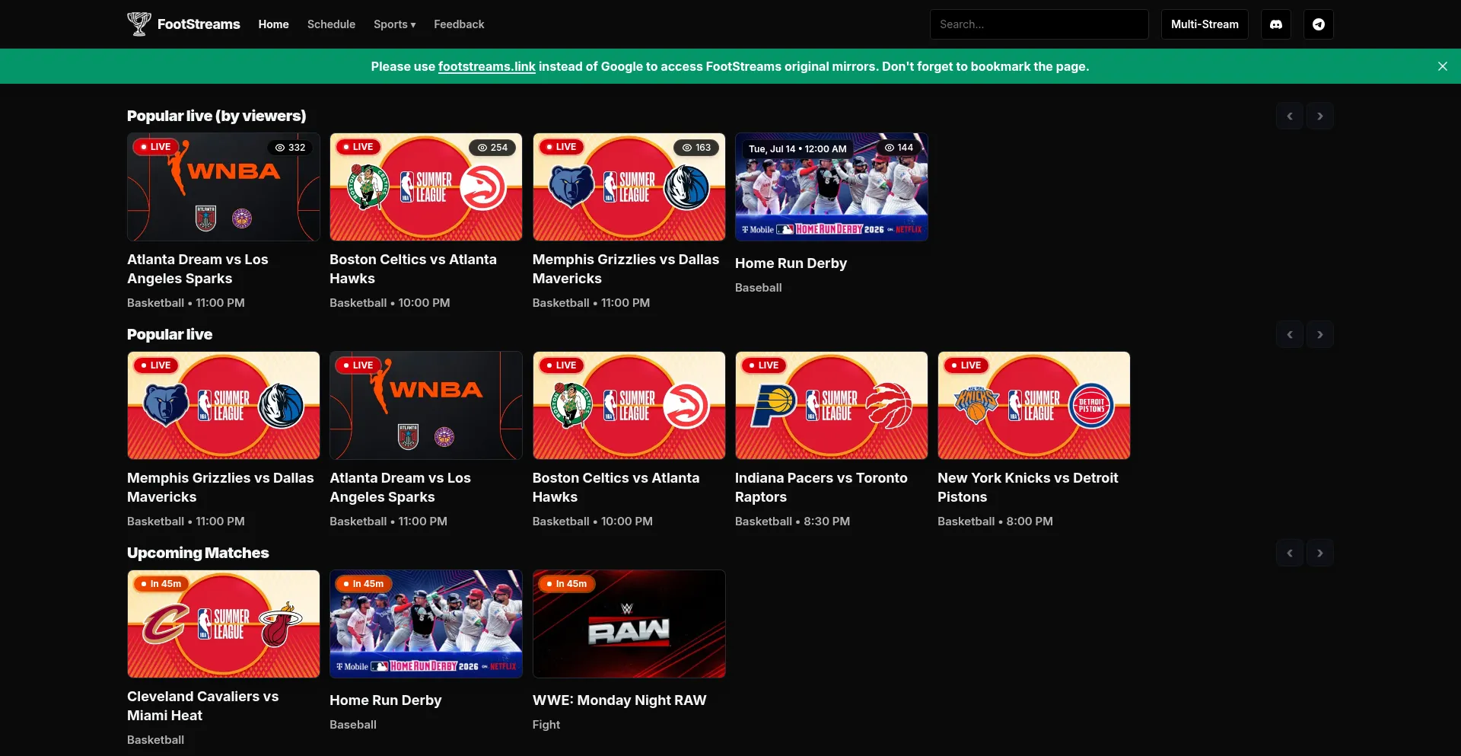Click 'WWE: Monday Night RAW' title
Viewport: 1461px width, 756px height.
[619, 700]
